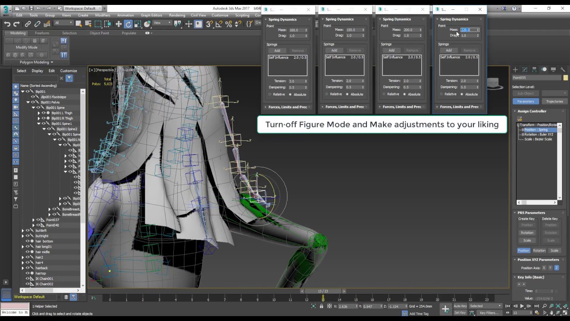Toggle visibility eye of Bip001 L Thigh

coord(44,113)
